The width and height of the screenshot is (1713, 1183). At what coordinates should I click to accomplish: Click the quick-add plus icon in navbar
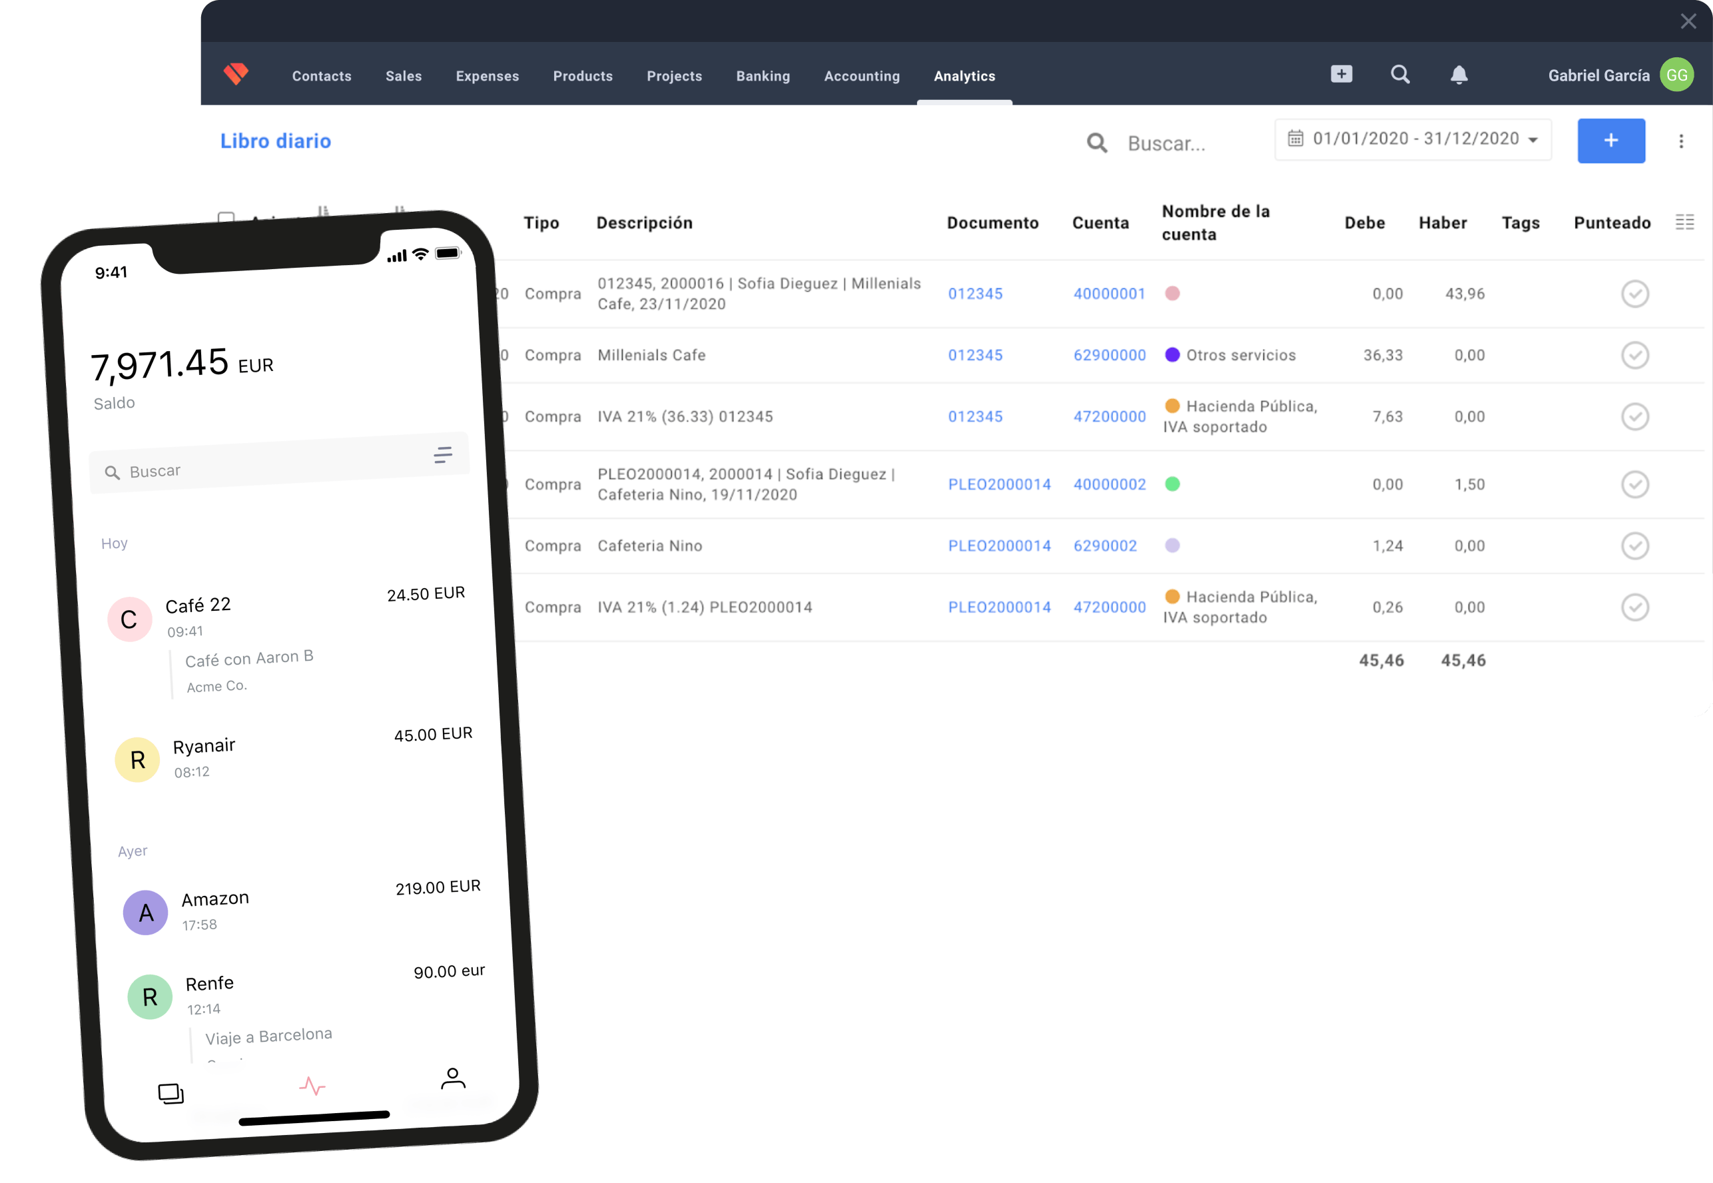pyautogui.click(x=1341, y=74)
